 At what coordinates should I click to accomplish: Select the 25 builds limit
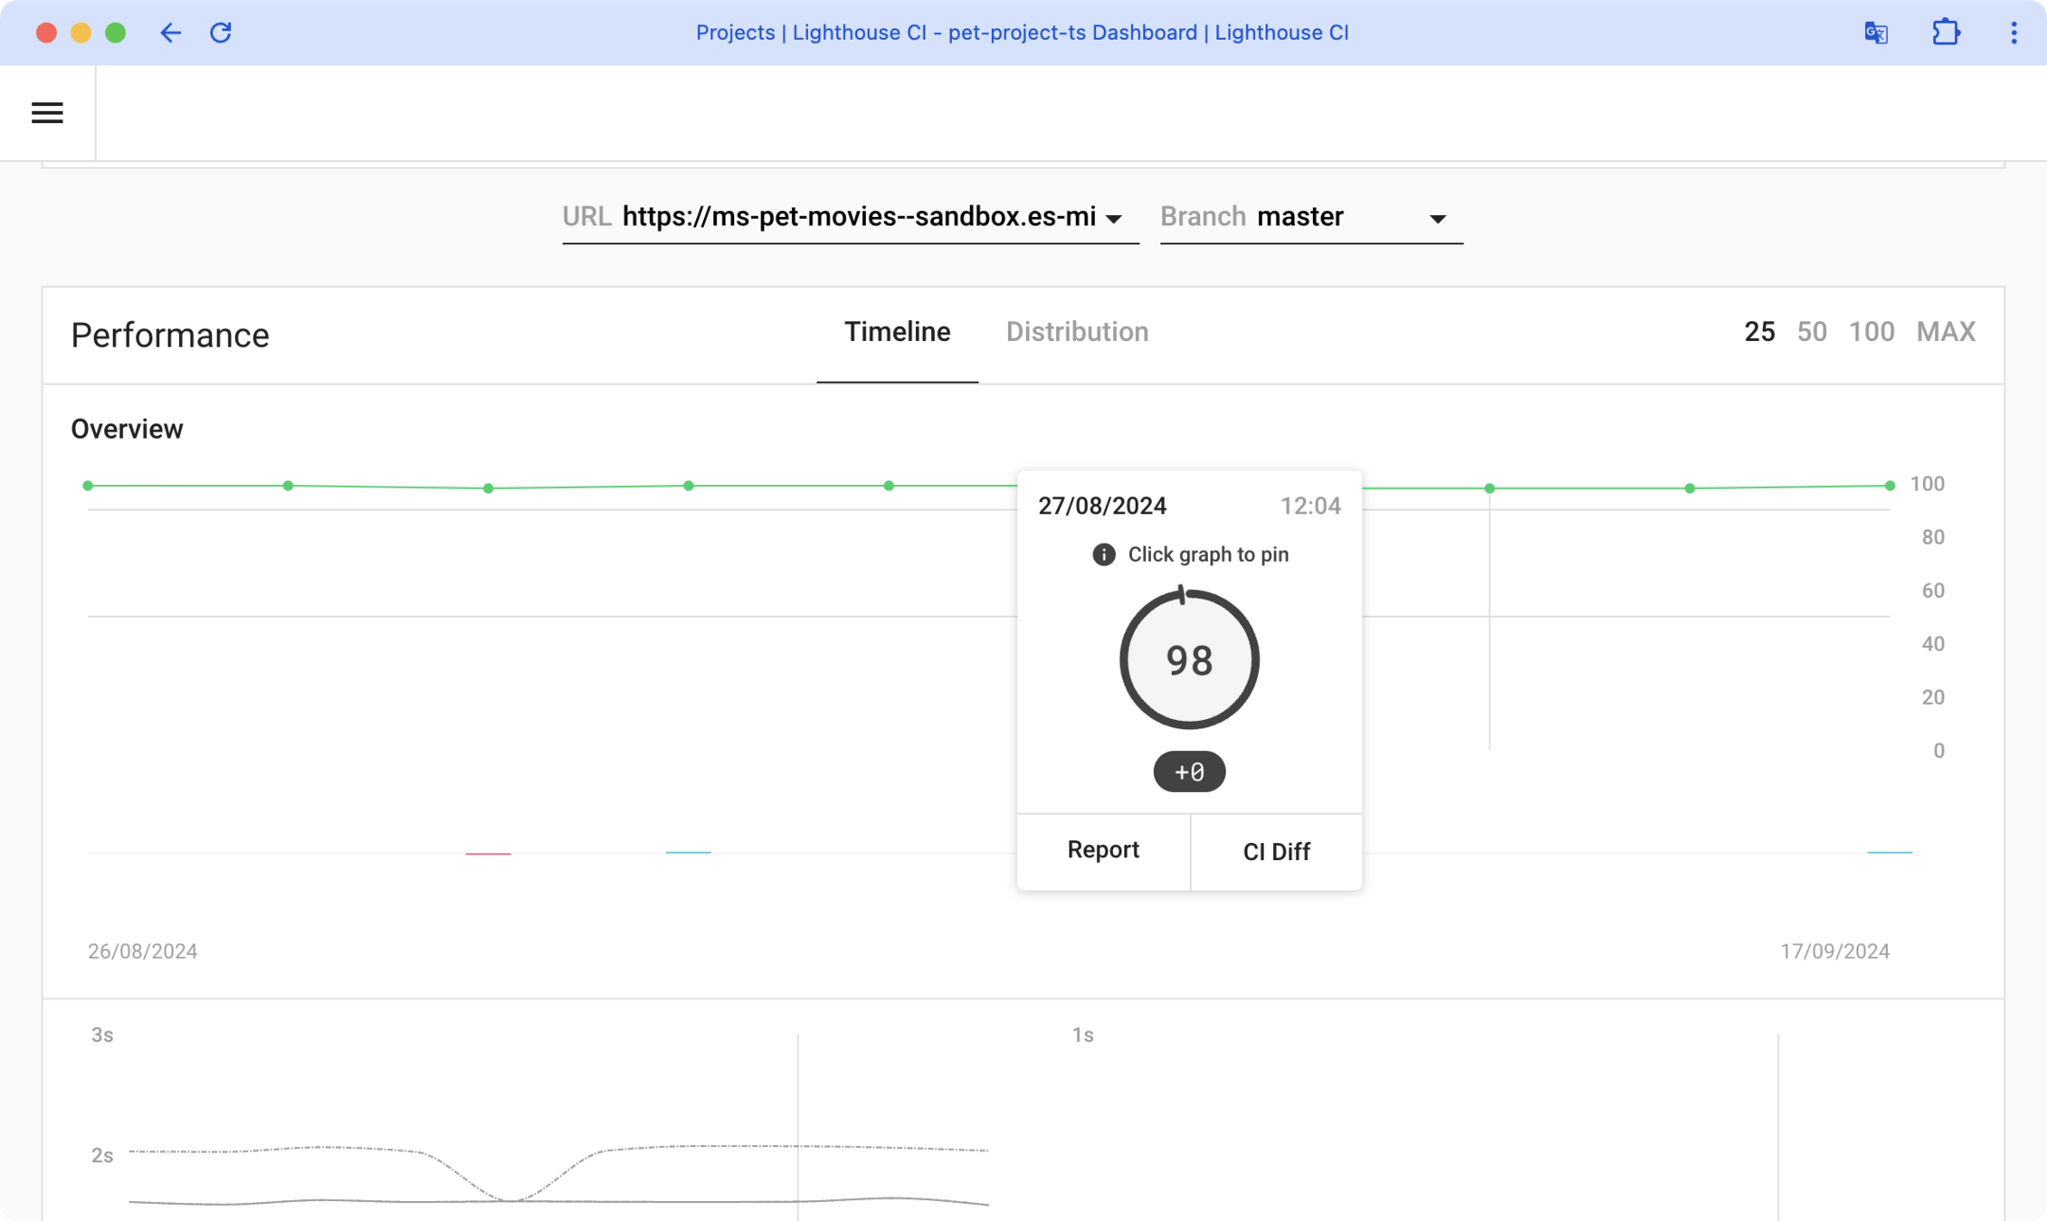pos(1759,332)
